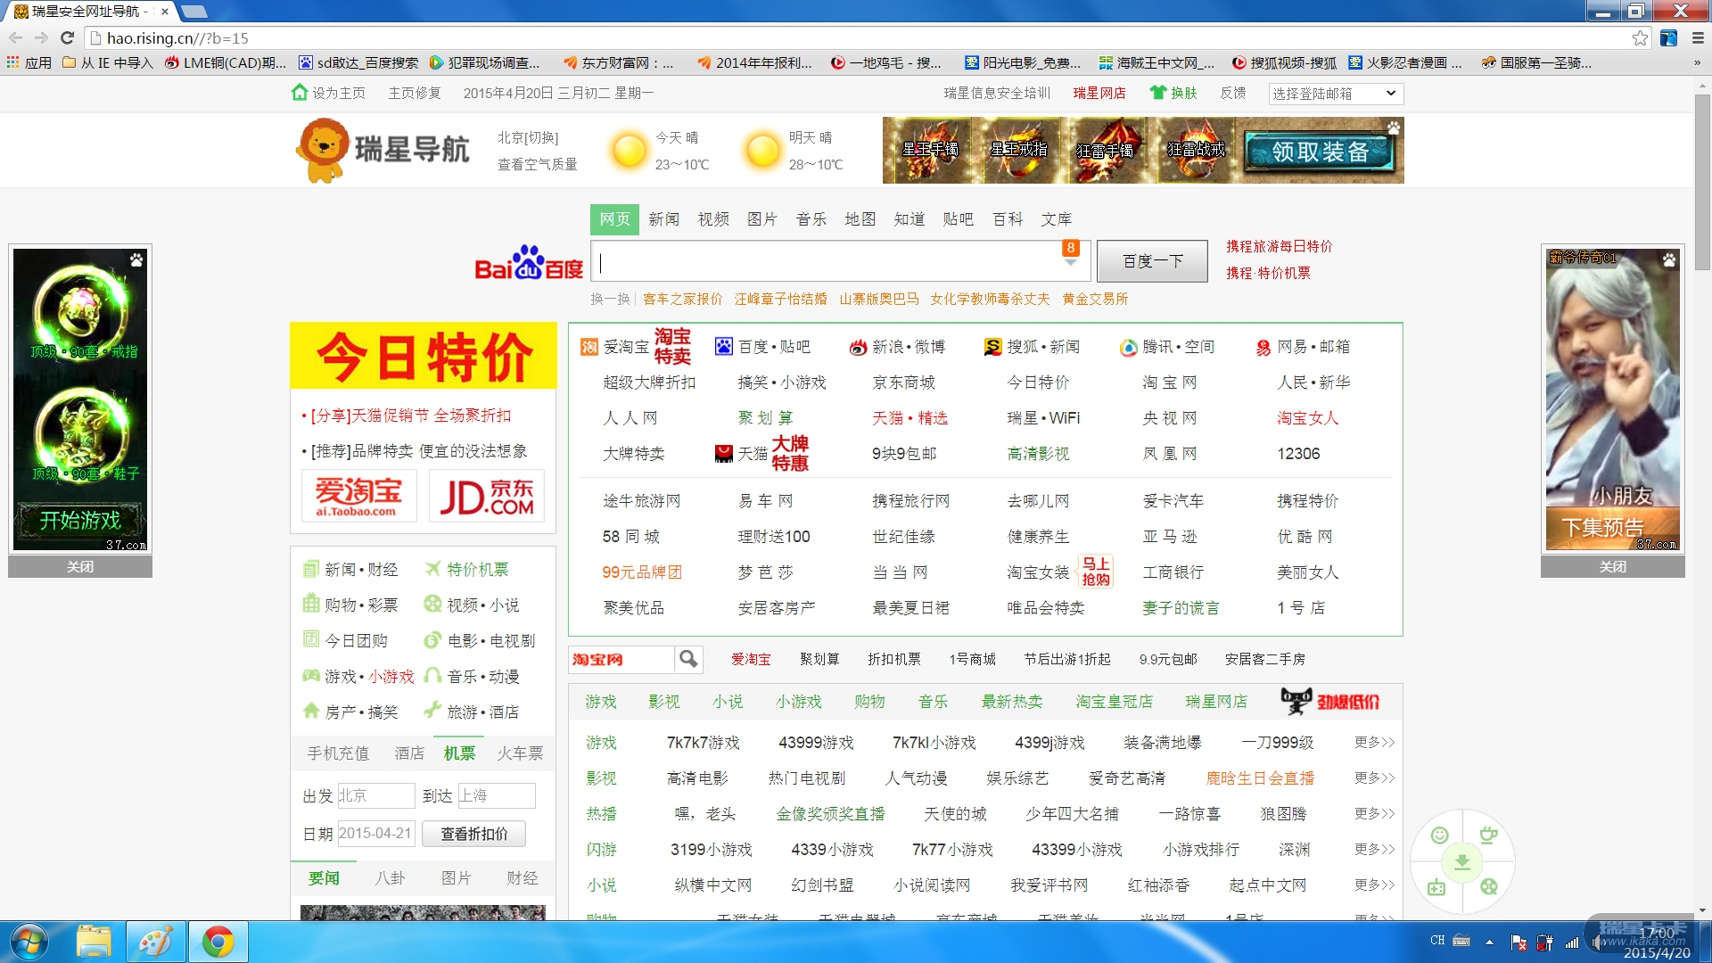Switch to the 新闻 search tab
1712x963 pixels.
[663, 219]
